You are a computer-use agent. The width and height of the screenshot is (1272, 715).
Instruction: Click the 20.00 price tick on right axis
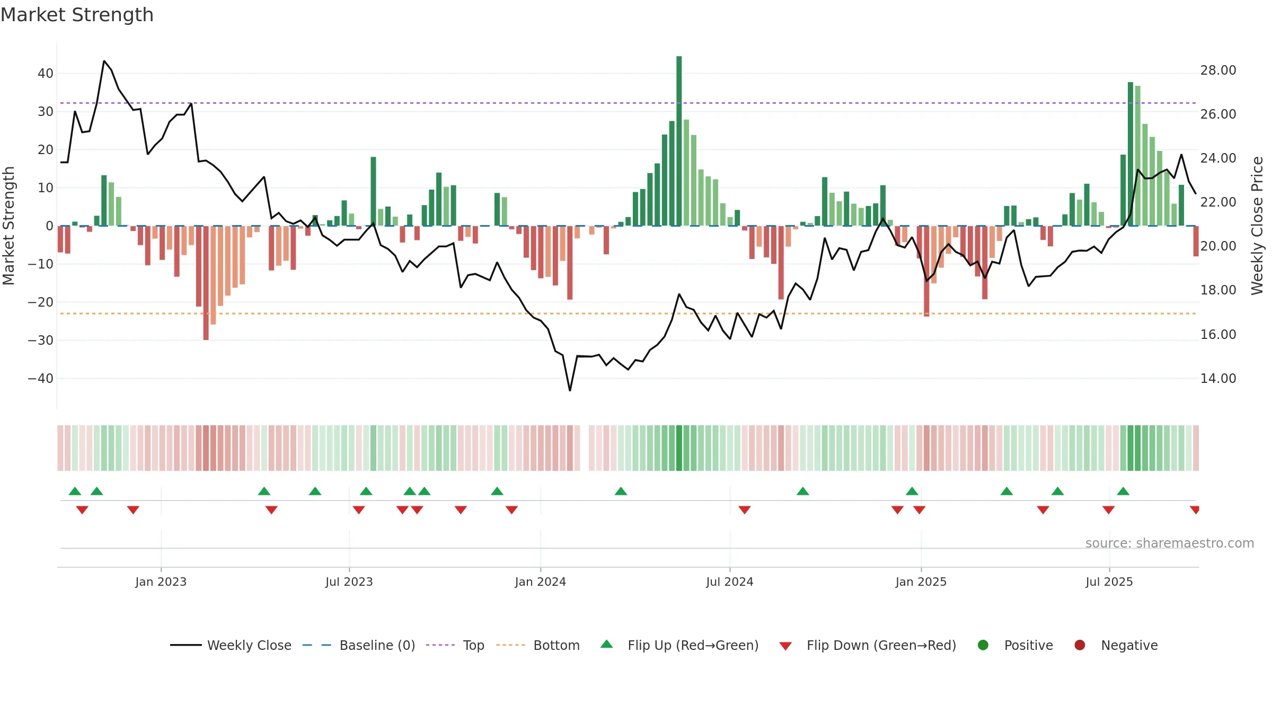pos(1218,246)
